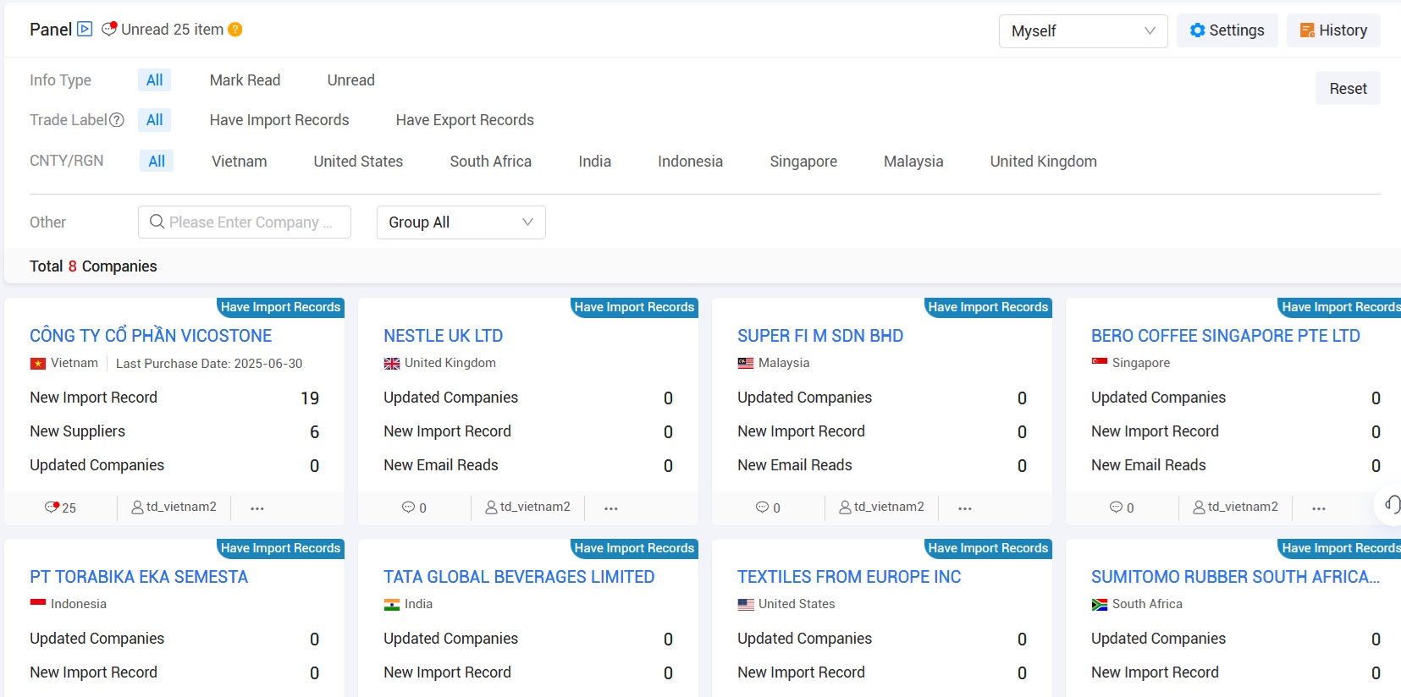Image resolution: width=1401 pixels, height=697 pixels.
Task: Select Mark Read info type filter
Action: click(245, 80)
